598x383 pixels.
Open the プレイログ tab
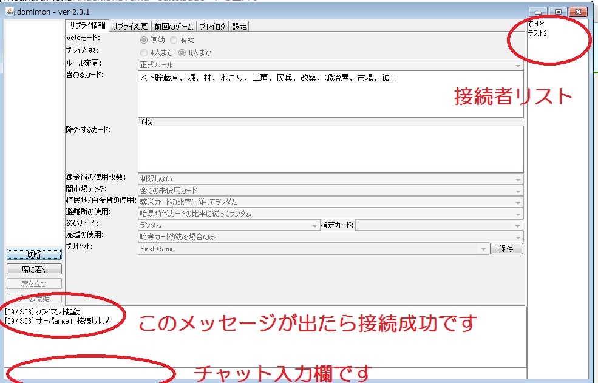(212, 26)
